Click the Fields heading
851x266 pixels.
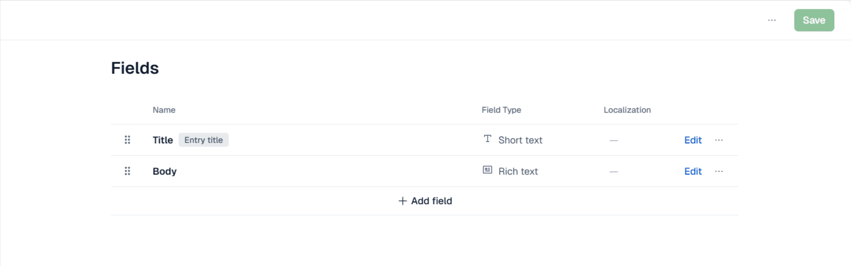[x=135, y=68]
